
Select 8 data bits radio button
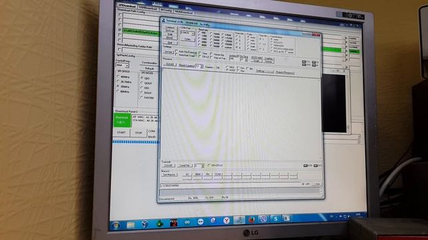click(237, 47)
